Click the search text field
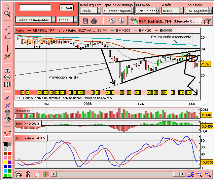 coord(35,8)
